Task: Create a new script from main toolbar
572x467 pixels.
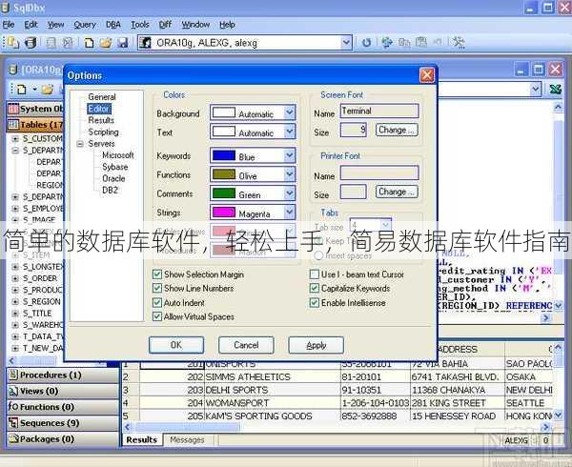Action: point(89,43)
